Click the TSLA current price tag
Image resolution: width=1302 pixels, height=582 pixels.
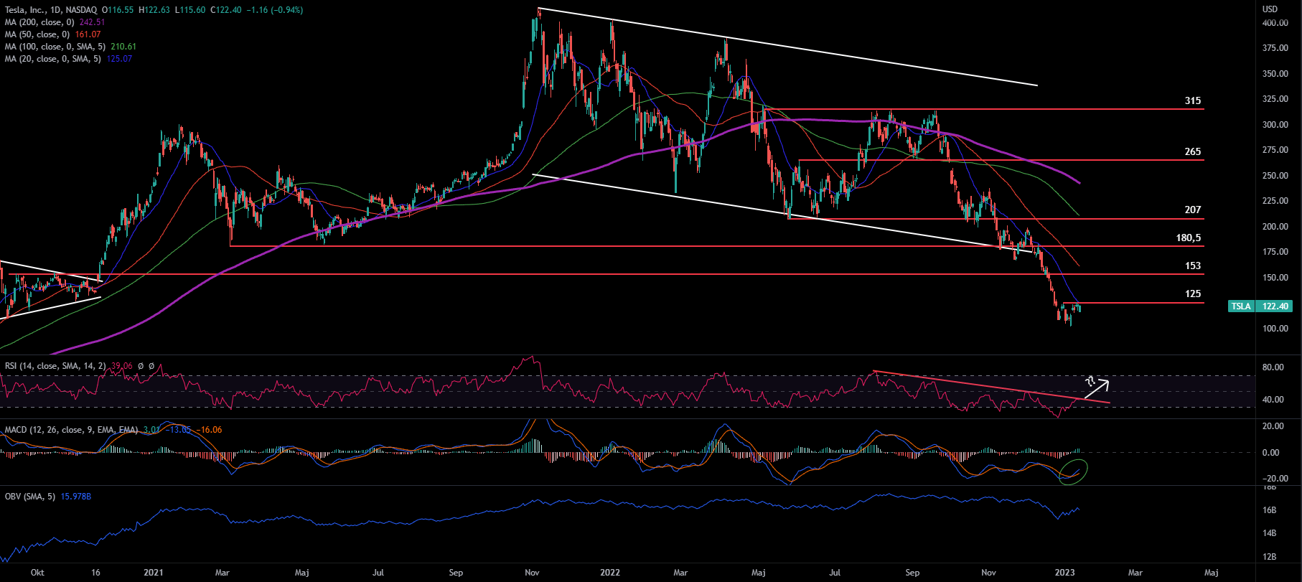coord(1261,306)
